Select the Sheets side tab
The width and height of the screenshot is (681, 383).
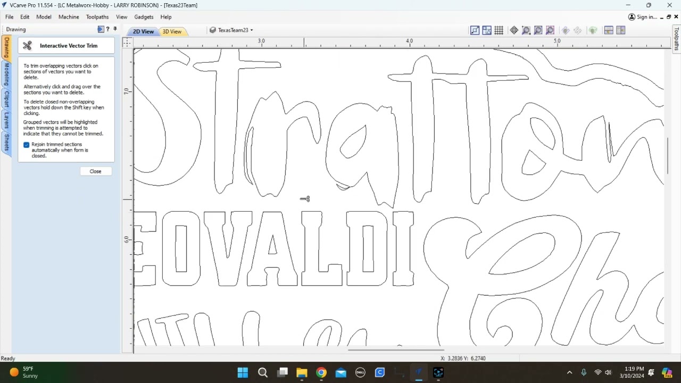click(x=6, y=143)
